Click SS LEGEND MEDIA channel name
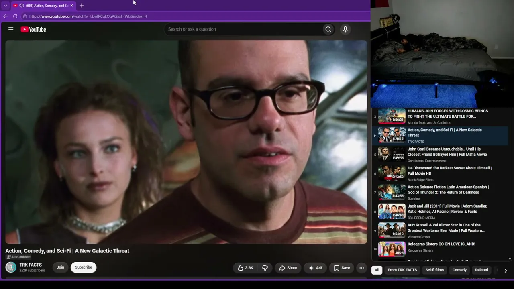This screenshot has width=514, height=289. (x=421, y=218)
